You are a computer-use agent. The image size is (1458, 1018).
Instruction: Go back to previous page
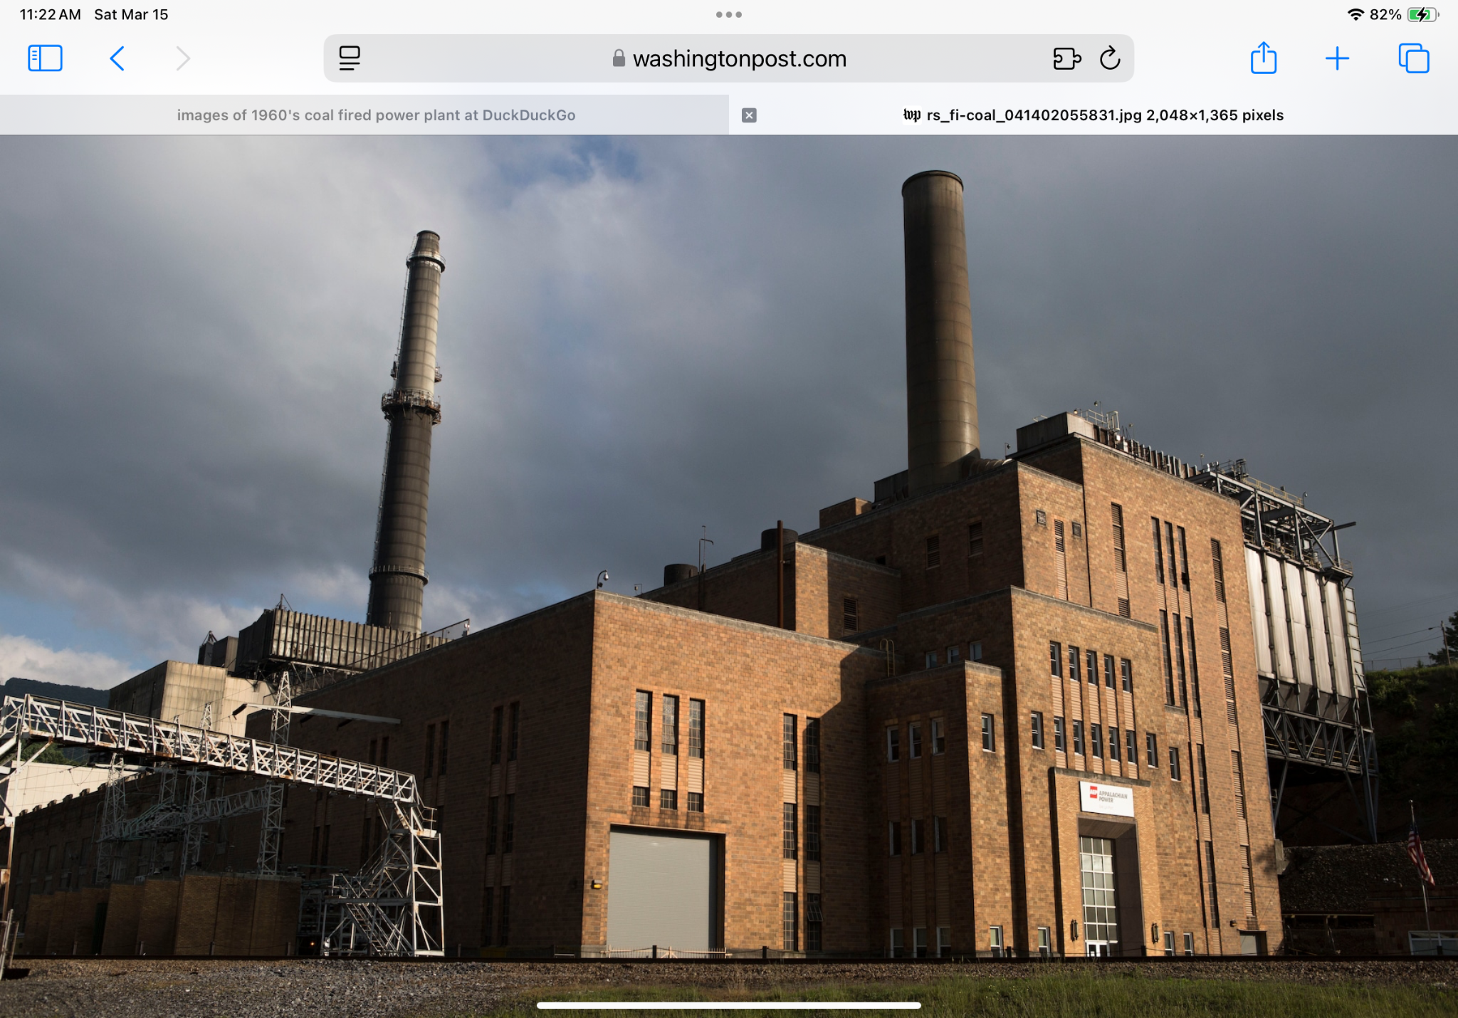[117, 58]
